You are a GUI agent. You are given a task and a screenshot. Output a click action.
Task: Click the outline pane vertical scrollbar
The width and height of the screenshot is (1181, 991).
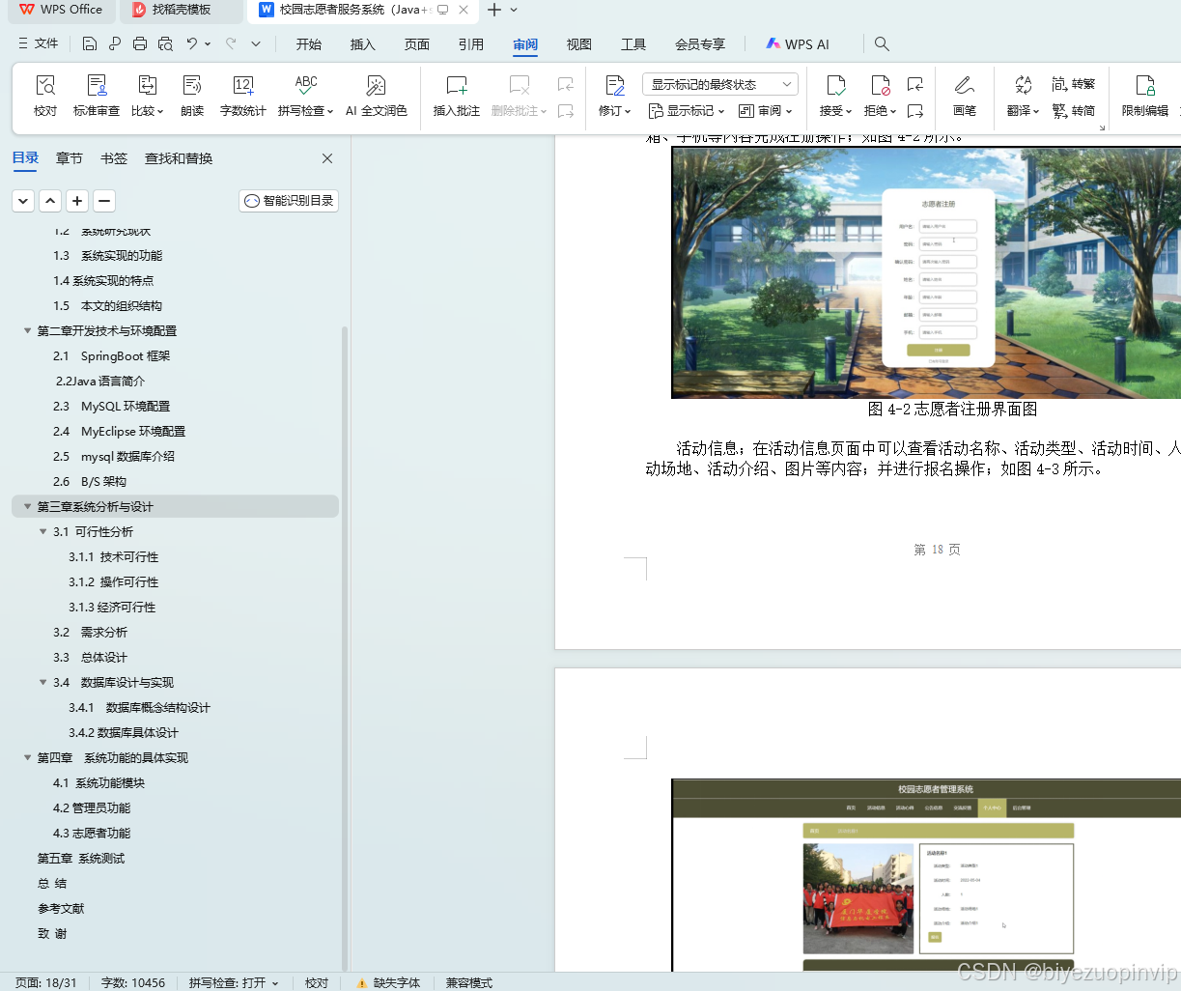tap(345, 647)
